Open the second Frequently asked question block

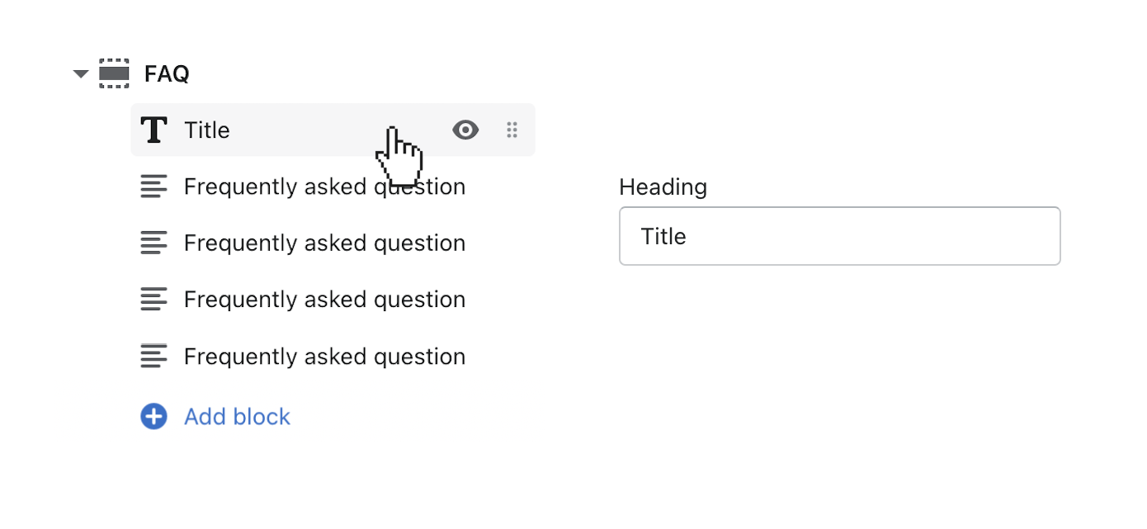click(x=324, y=243)
